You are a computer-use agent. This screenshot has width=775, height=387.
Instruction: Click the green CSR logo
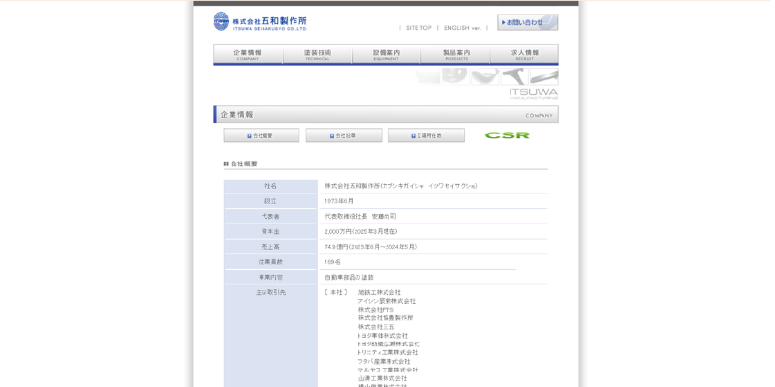(x=508, y=135)
